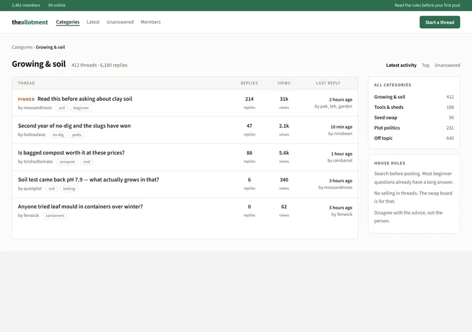
Task: Click the THREAD column header
Action: pos(27,83)
